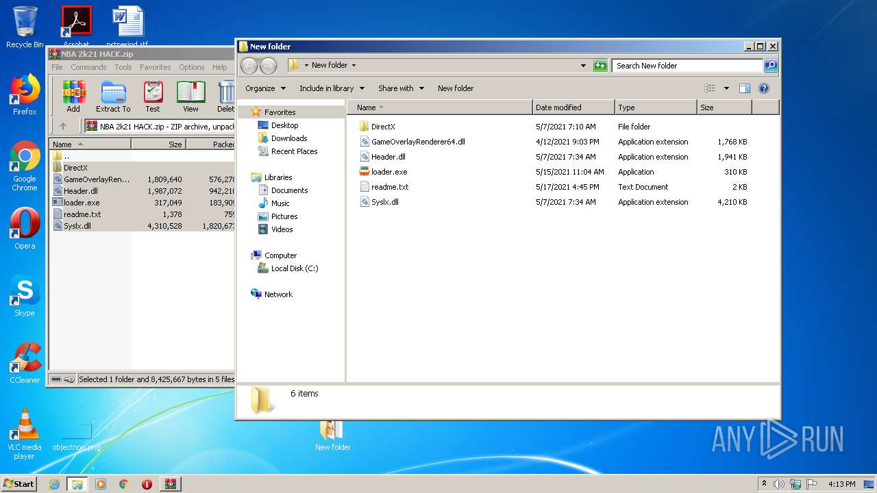Viewport: 877px width, 493px height.
Task: Expand view options dropdown arrow in Explorer
Action: click(726, 88)
